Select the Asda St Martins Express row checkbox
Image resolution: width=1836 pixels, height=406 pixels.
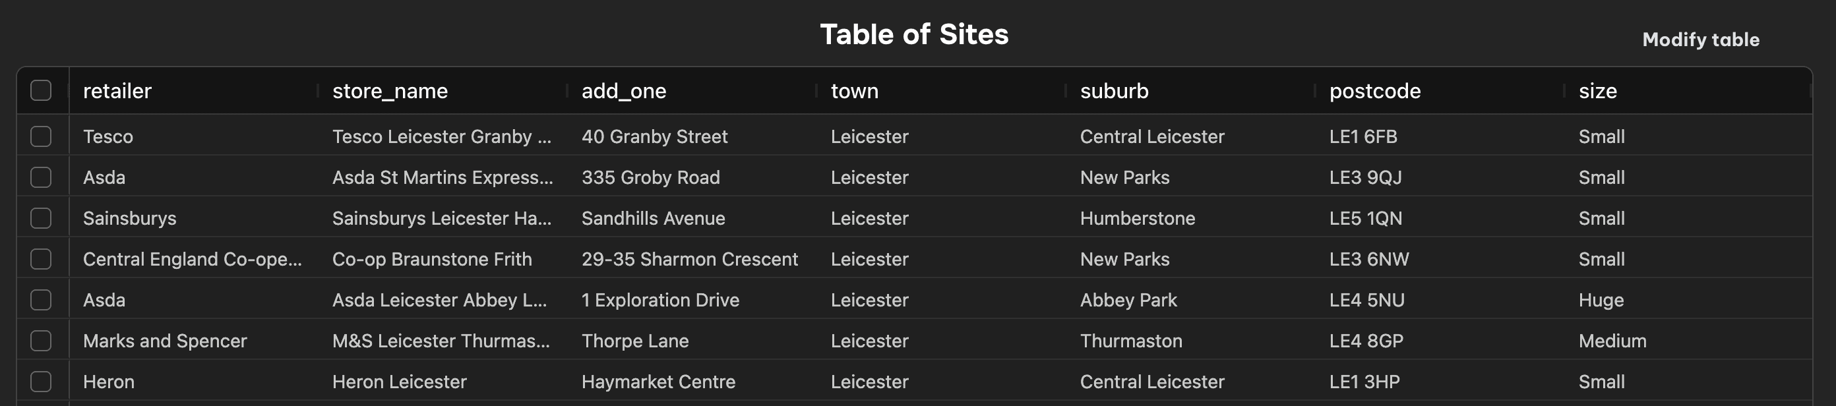(41, 177)
